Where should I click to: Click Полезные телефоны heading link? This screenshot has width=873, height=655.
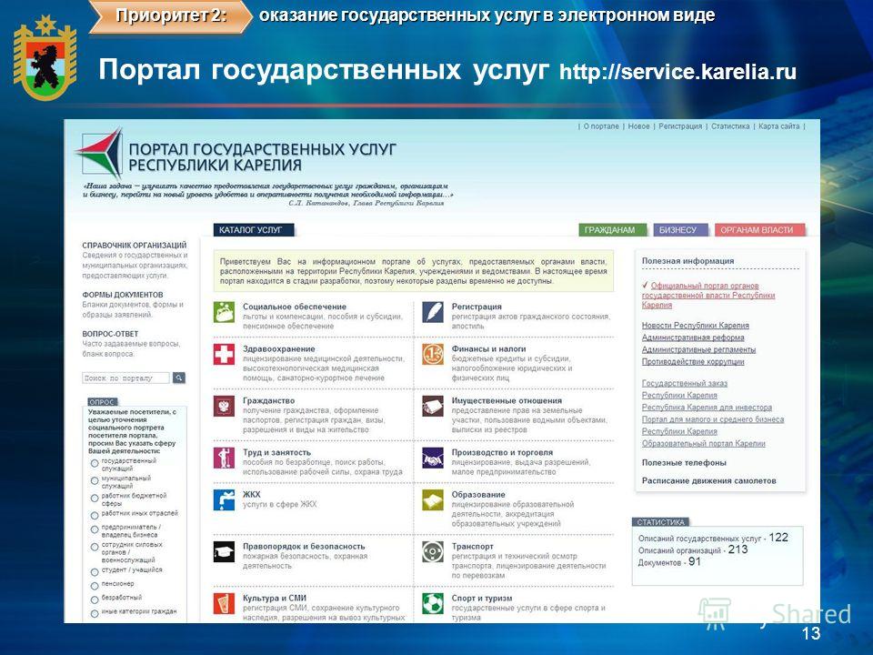(684, 463)
